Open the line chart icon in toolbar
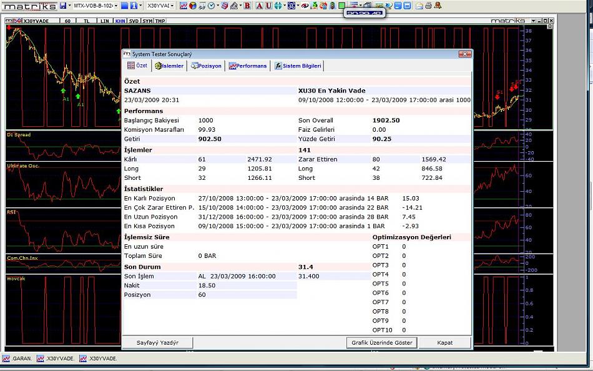593x371 pixels. [x=184, y=6]
